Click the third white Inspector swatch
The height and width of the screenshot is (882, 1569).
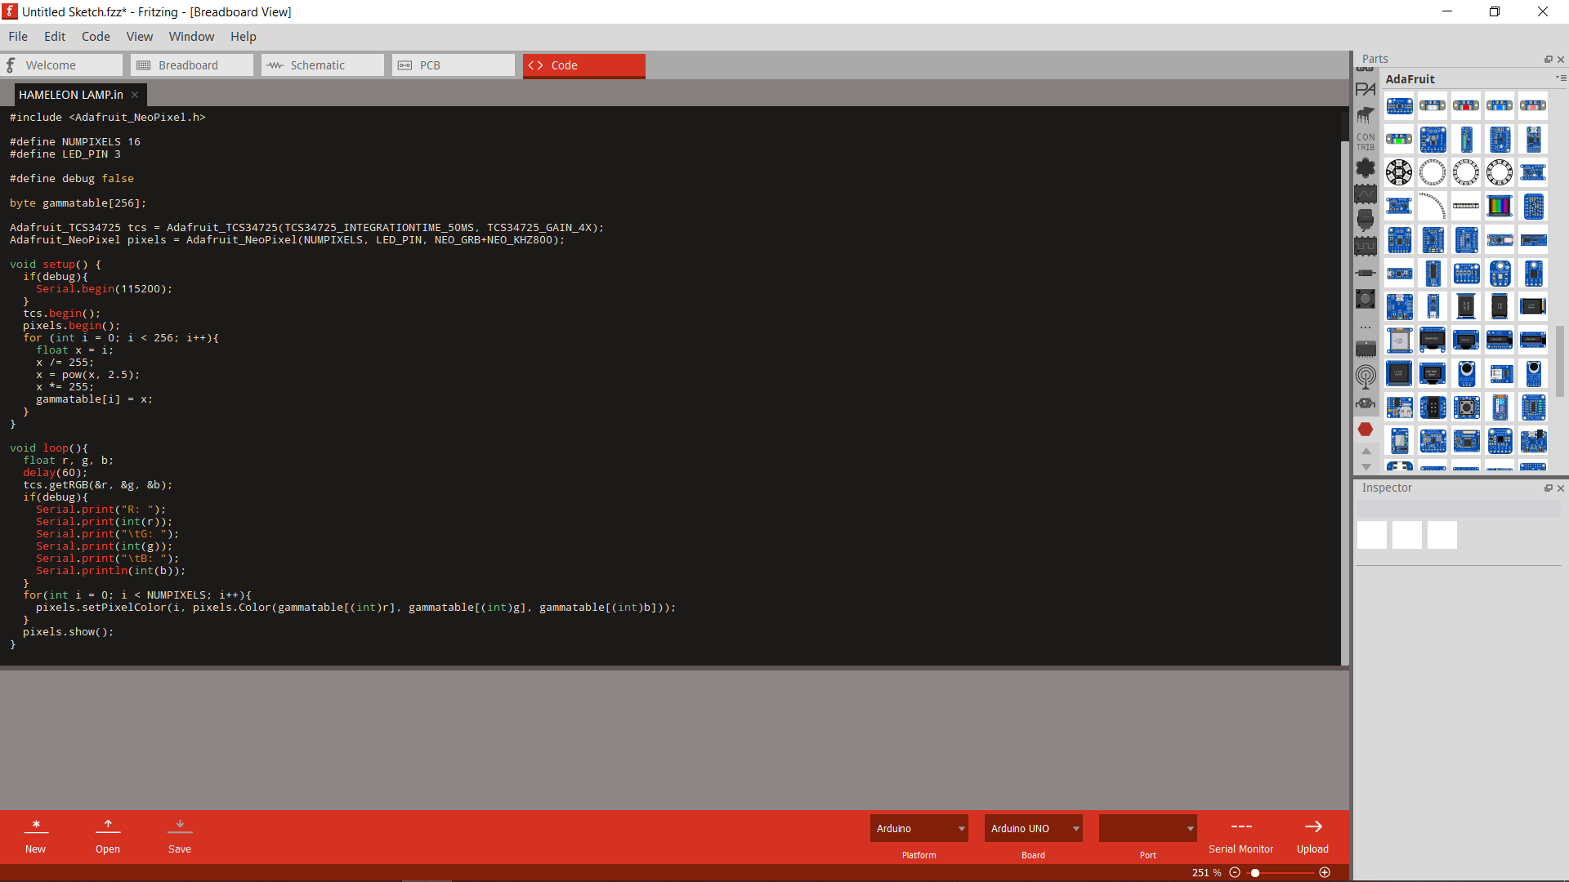[x=1442, y=535]
